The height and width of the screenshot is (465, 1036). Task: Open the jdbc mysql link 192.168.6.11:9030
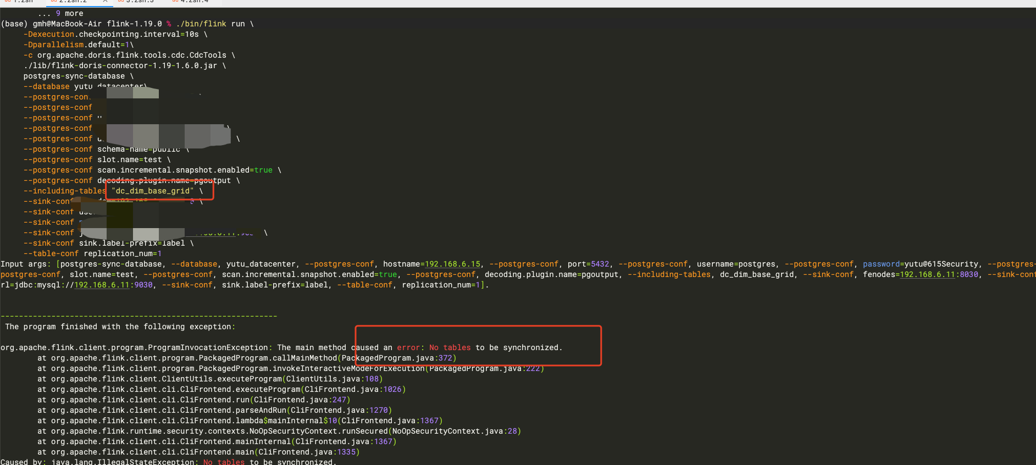[x=113, y=285]
